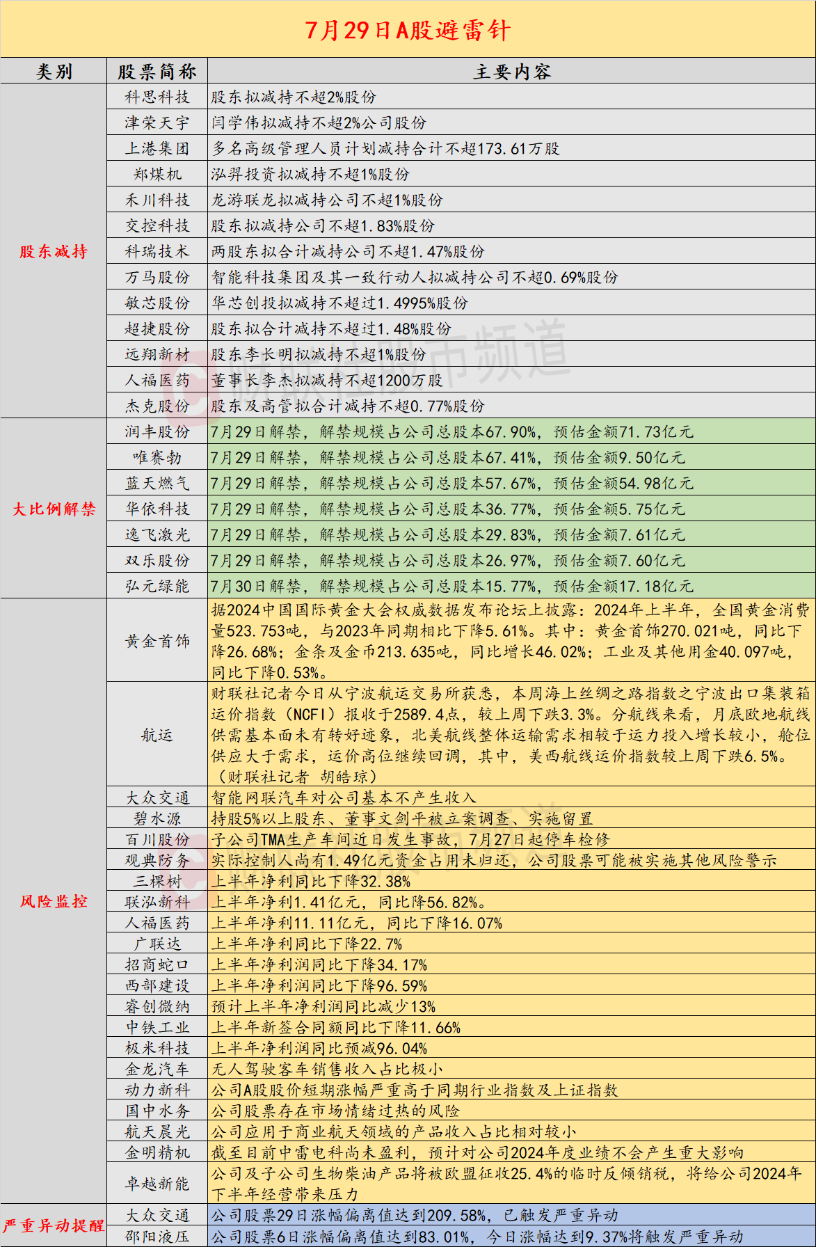Select stock name 卓越新能
816x1247 pixels.
click(x=157, y=1183)
